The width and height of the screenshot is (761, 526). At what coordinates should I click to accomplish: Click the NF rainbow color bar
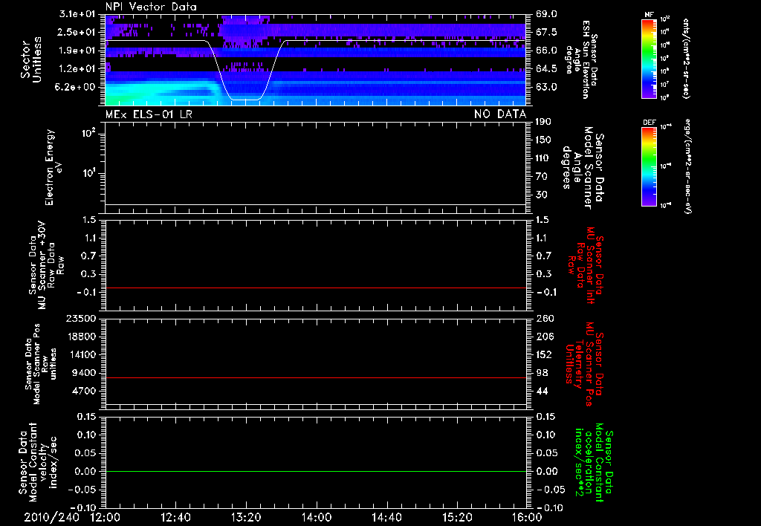click(x=650, y=58)
